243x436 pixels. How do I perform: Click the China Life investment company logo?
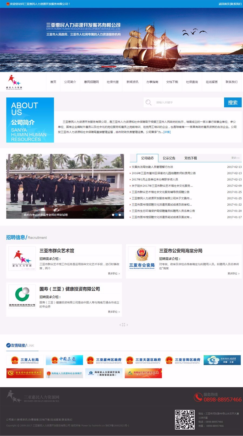[22, 297]
